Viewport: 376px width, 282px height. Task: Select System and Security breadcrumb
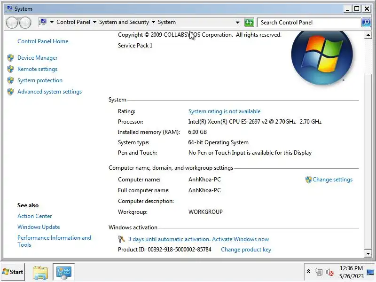click(124, 22)
